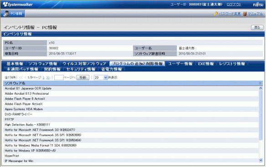Viewport: 266px width, 167px height.
Task: Click the software list scrollbar thumb
Action: point(261,115)
